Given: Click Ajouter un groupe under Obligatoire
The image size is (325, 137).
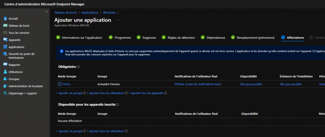Looking at the screenshot, I should 69,93.
